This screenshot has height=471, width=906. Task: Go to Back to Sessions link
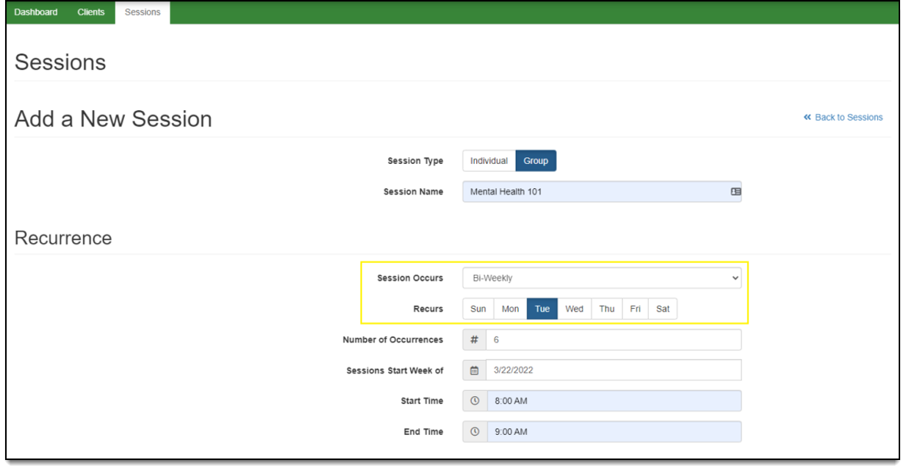coord(844,118)
